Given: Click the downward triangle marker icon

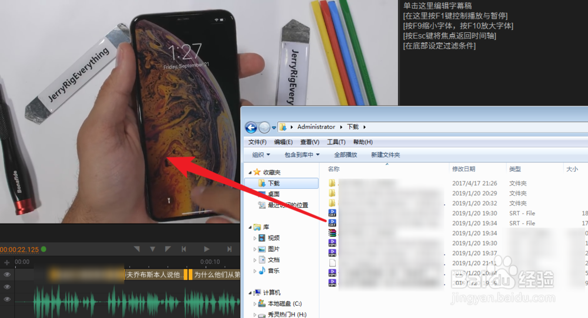Looking at the screenshot, I should [152, 249].
